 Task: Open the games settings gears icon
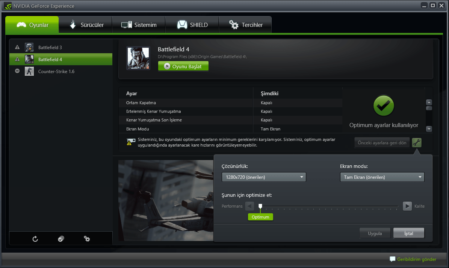tap(87, 239)
